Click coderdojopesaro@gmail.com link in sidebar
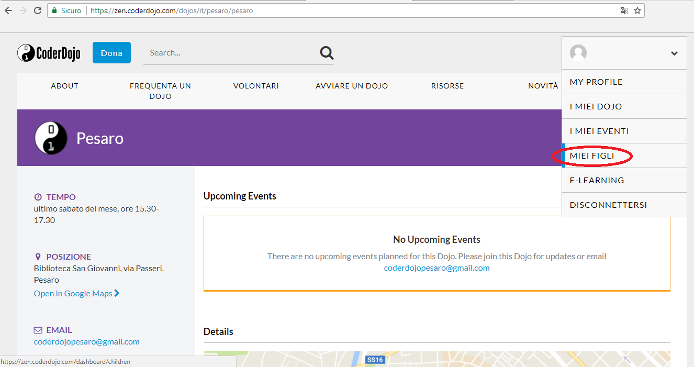694x367 pixels. [87, 341]
